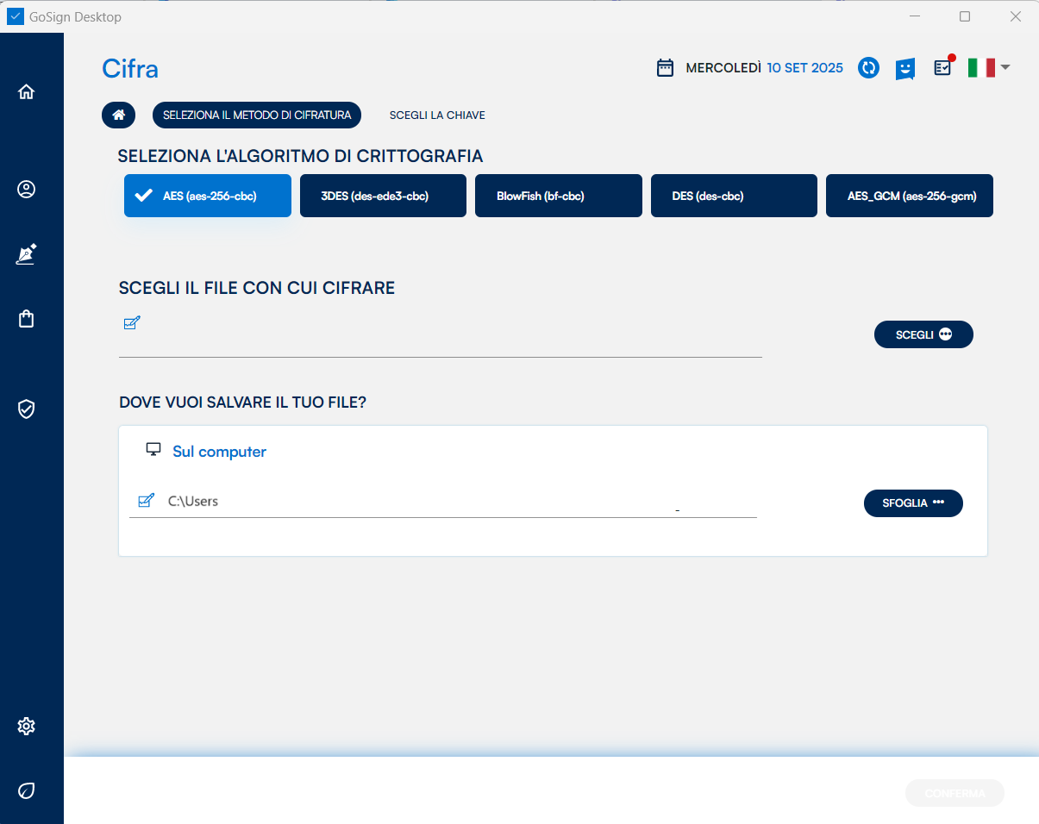Viewport: 1039px width, 824px height.
Task: Open the shield verification sidebar icon
Action: (26, 409)
